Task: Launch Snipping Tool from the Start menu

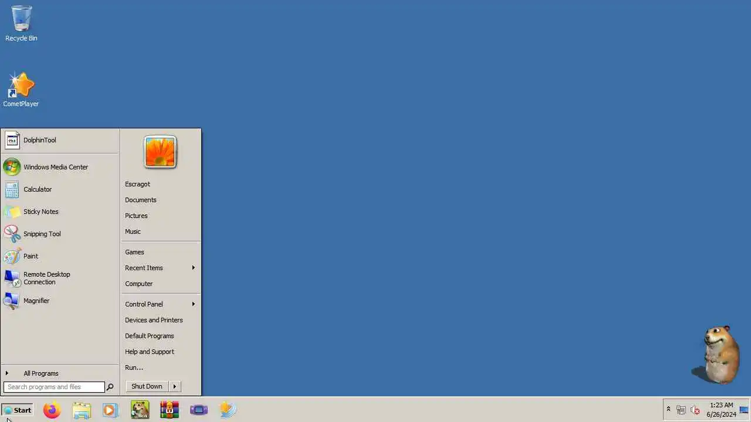Action: pyautogui.click(x=60, y=234)
